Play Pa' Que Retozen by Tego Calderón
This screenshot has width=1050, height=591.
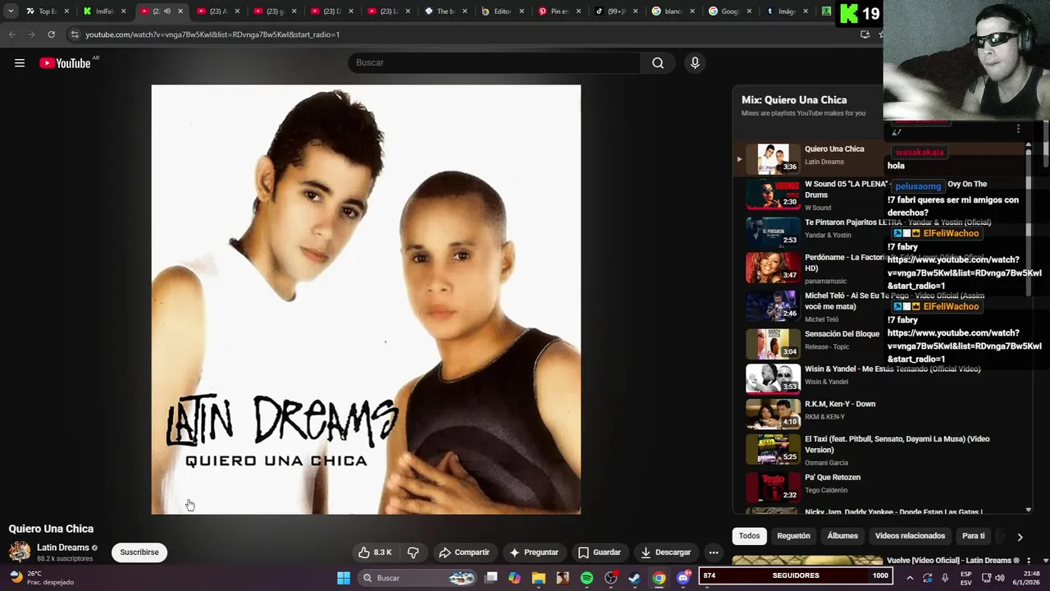click(878, 486)
